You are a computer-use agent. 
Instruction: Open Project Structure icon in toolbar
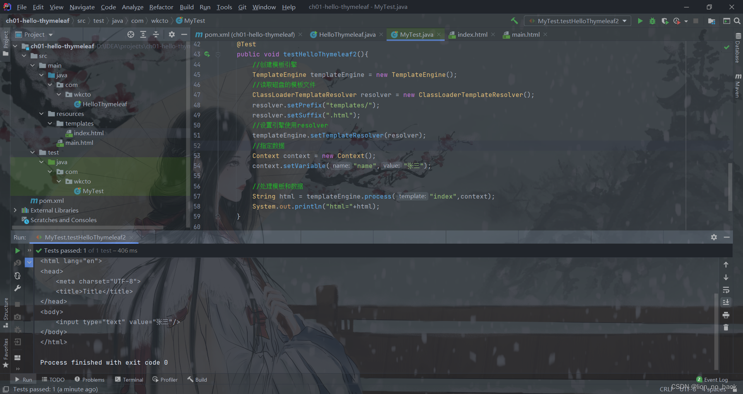711,21
